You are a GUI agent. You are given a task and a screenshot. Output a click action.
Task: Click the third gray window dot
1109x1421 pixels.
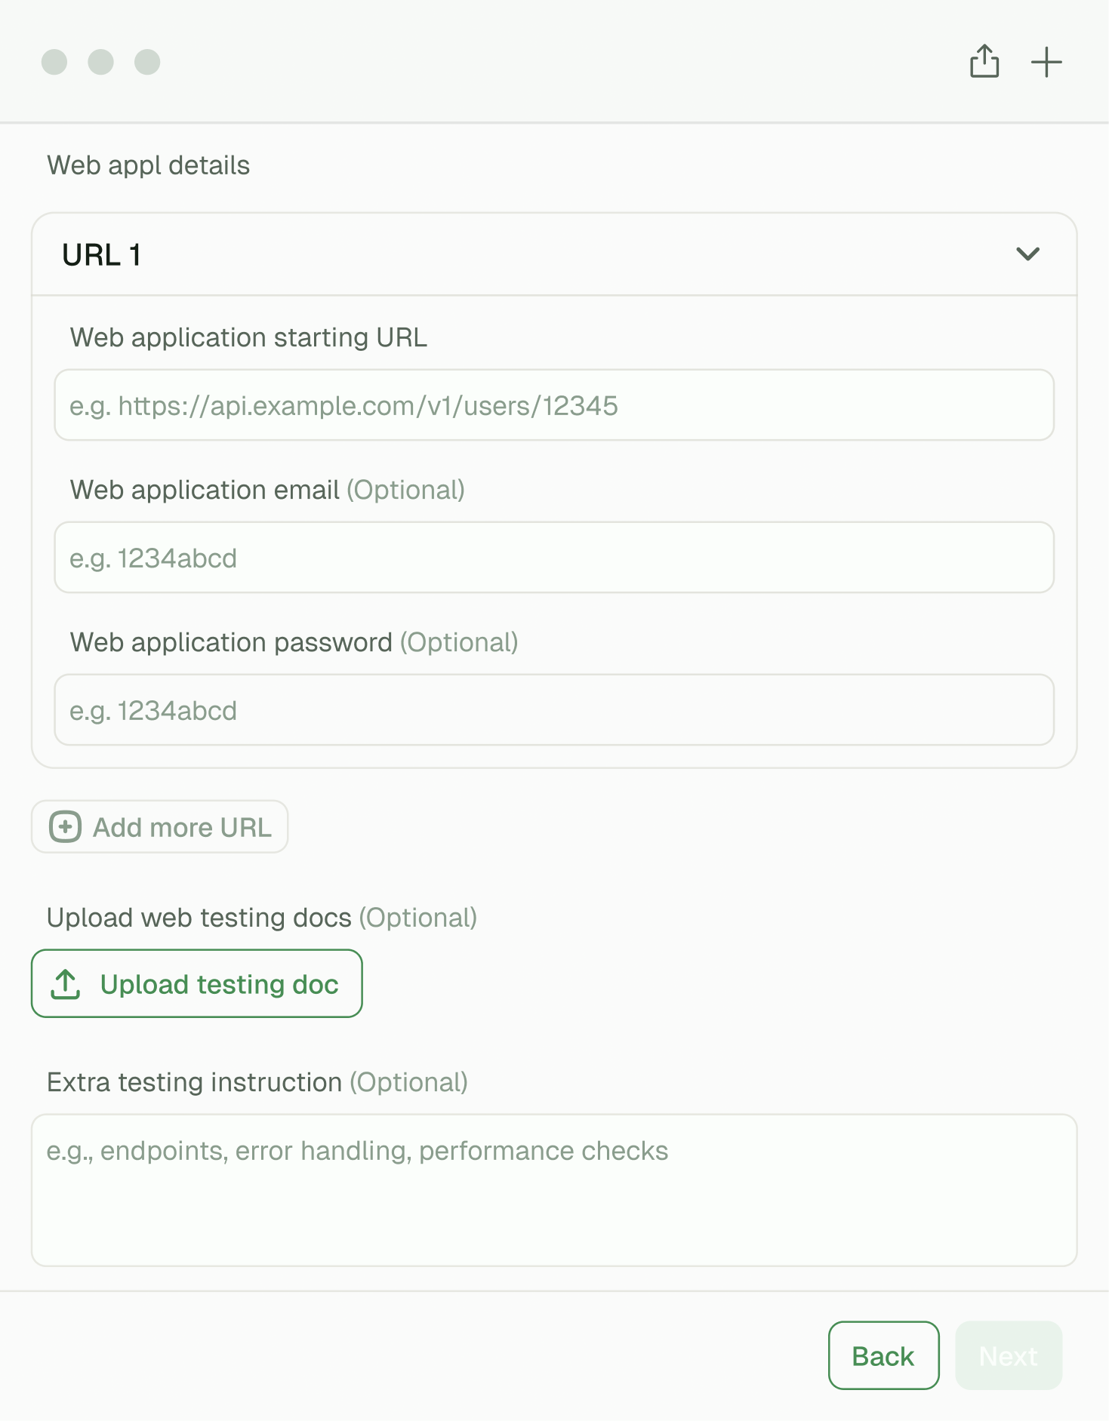[x=147, y=62]
